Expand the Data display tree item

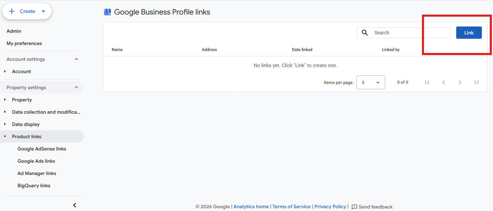pos(5,124)
